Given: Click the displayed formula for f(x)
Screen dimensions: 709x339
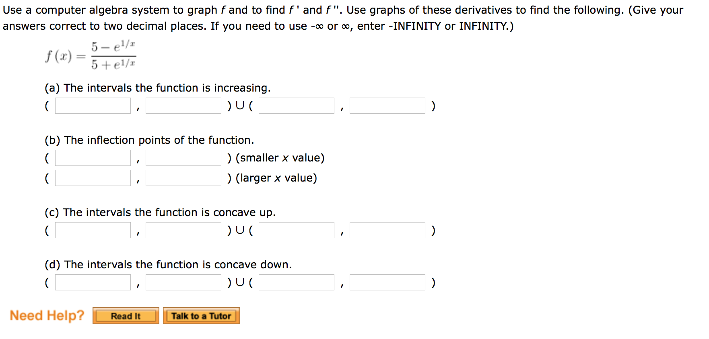Looking at the screenshot, I should [x=90, y=55].
